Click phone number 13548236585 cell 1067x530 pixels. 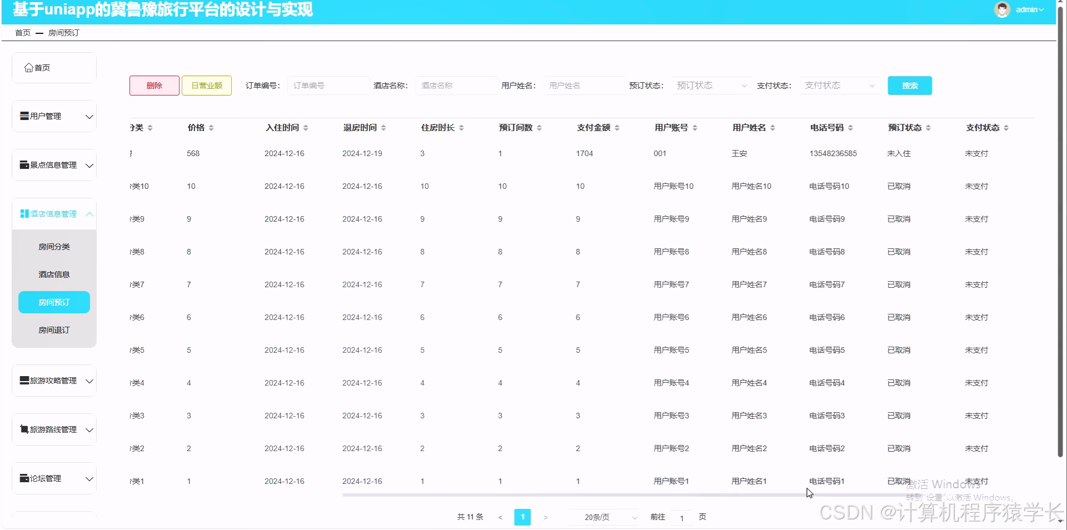(833, 153)
